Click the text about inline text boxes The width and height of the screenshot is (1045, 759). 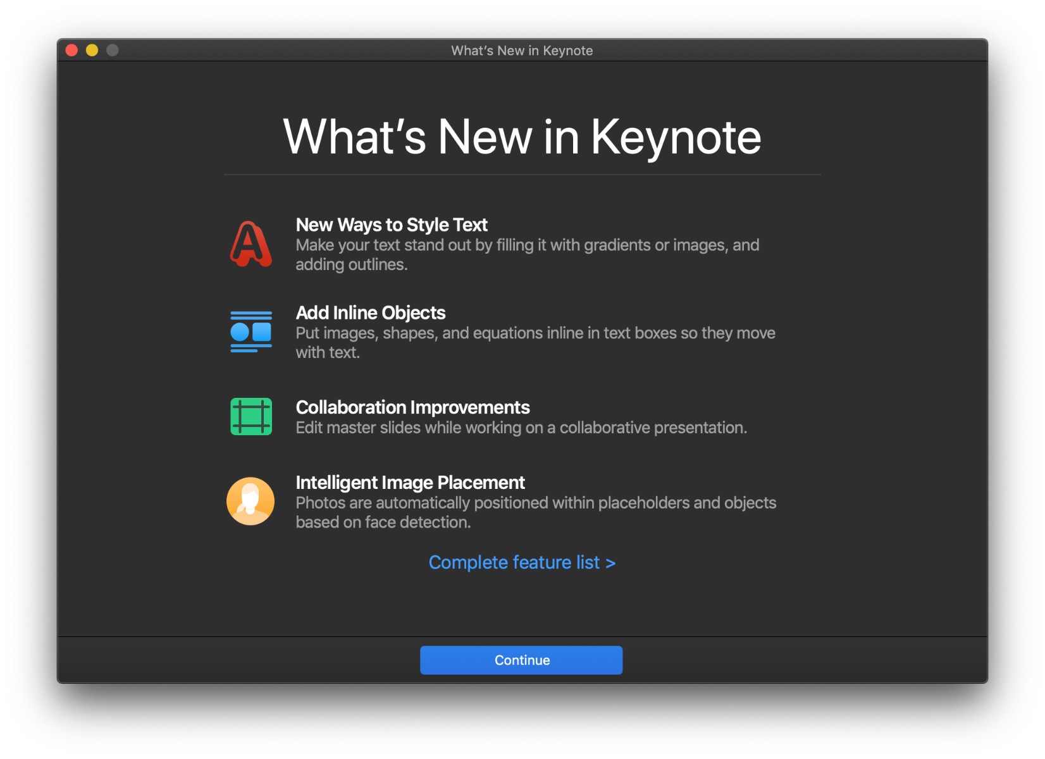536,343
